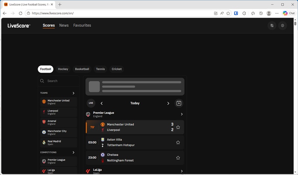Open the settings gear in LiveScore header
The height and width of the screenshot is (175, 298).
coord(283,25)
